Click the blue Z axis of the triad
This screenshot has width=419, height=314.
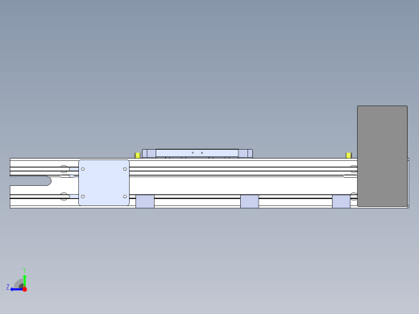pos(16,289)
